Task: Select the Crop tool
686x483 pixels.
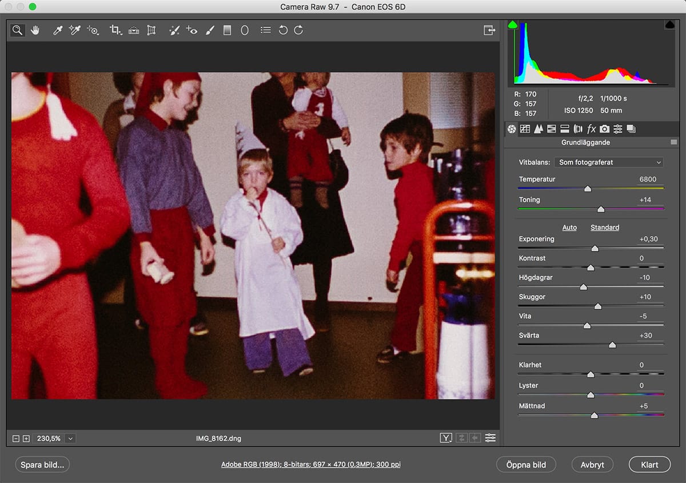Action: click(x=115, y=30)
